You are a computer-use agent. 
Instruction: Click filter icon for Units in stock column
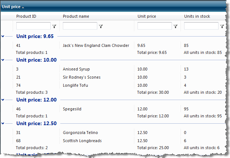coord(222,27)
